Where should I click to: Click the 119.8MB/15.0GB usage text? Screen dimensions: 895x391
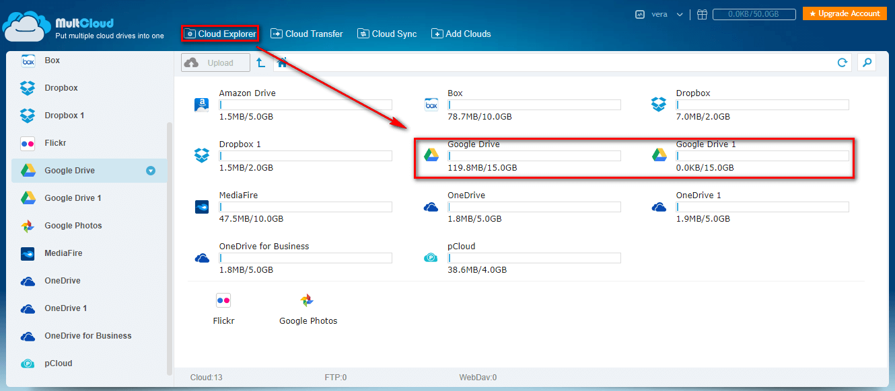click(482, 168)
